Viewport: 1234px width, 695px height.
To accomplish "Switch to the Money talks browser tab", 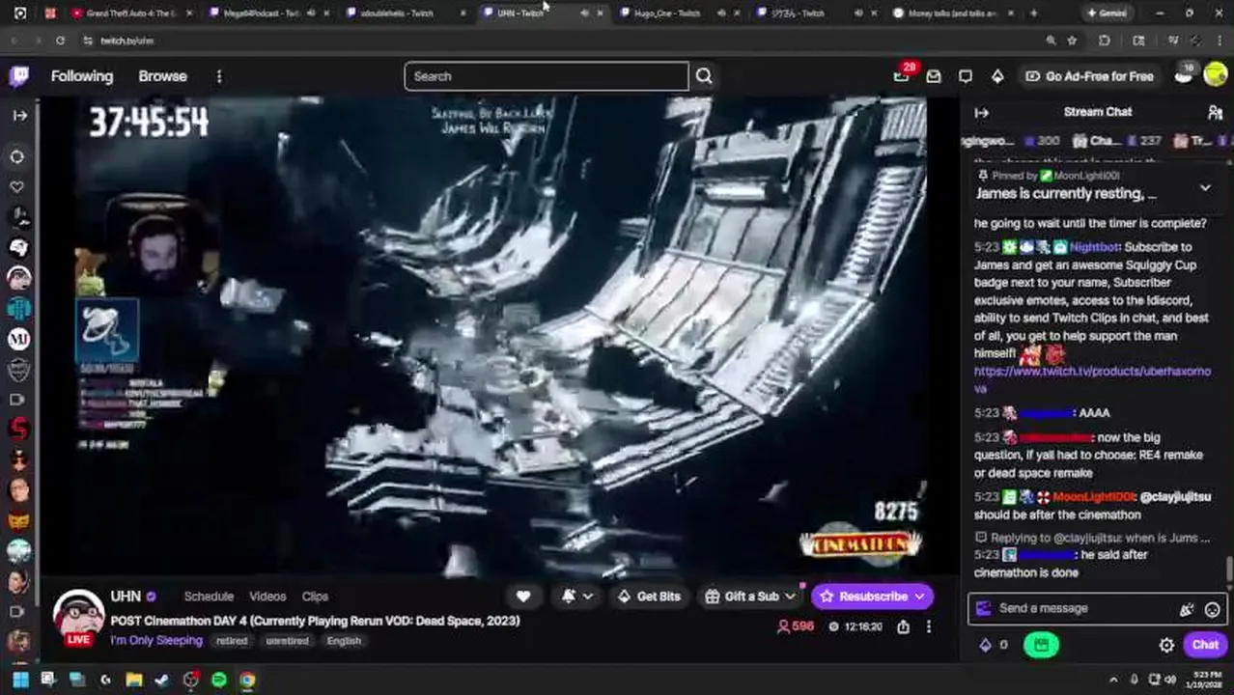I will pos(951,14).
